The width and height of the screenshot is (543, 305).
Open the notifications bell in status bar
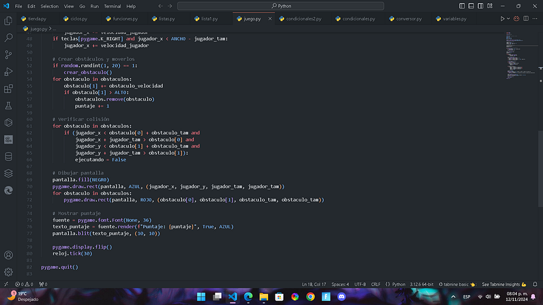(x=535, y=284)
